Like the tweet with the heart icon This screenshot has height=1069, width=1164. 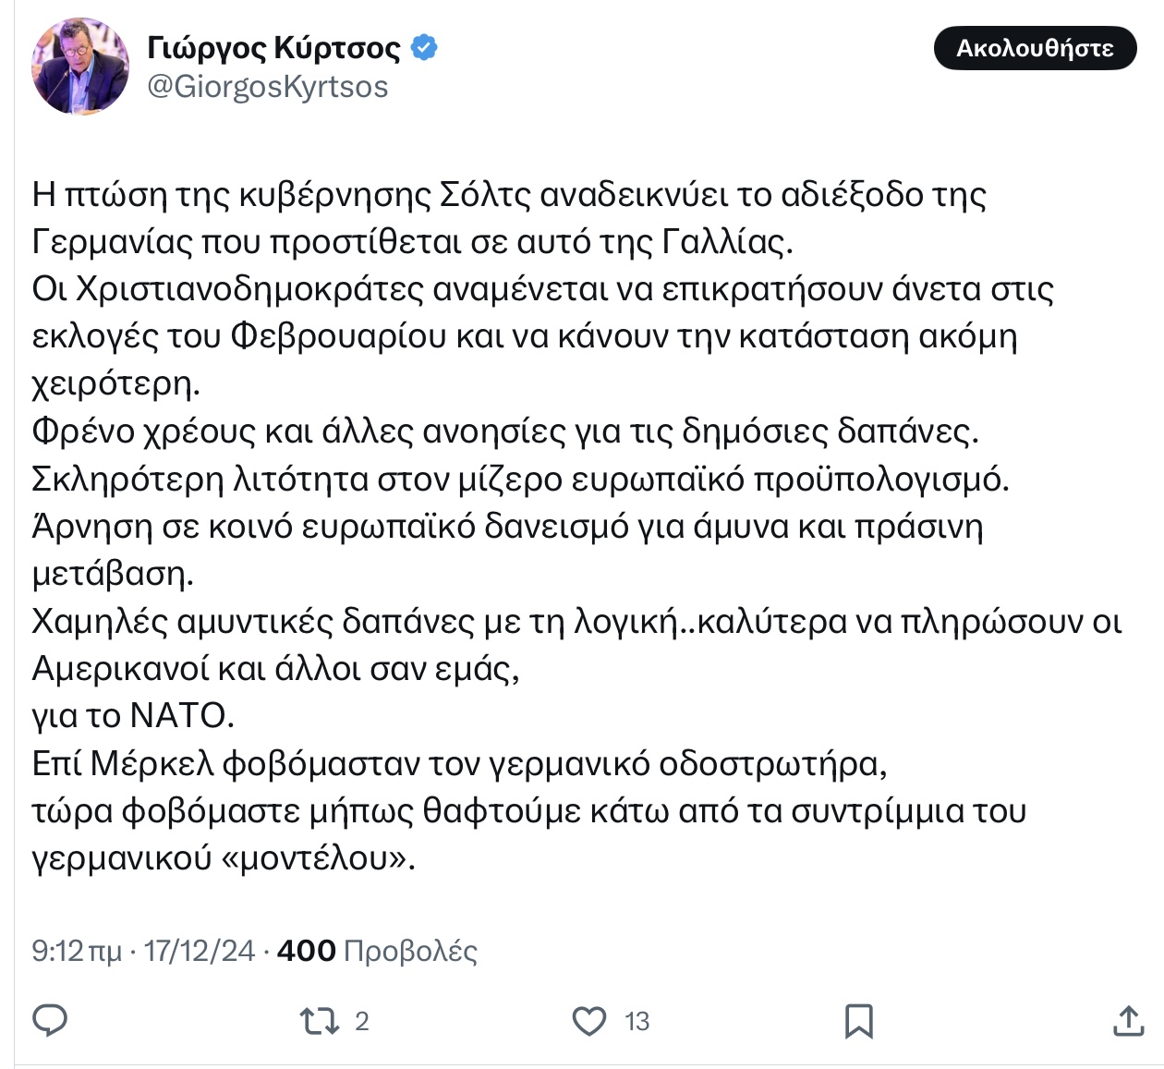click(589, 1020)
